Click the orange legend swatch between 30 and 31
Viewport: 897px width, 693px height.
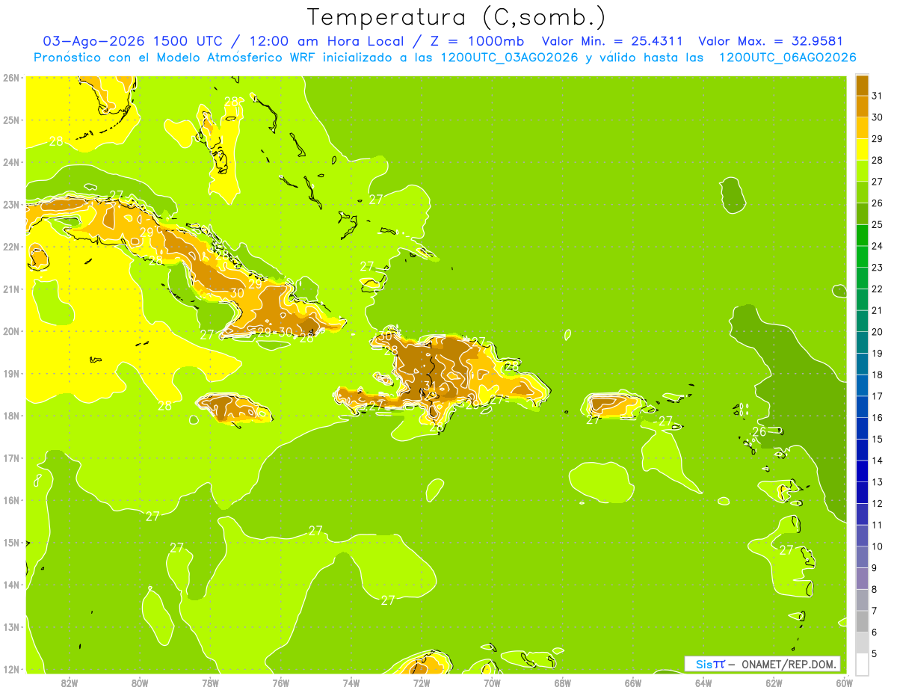863,106
